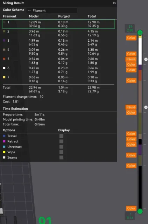Click the green plate number 01 label
This screenshot has width=148, height=224.
pyautogui.click(x=45, y=220)
